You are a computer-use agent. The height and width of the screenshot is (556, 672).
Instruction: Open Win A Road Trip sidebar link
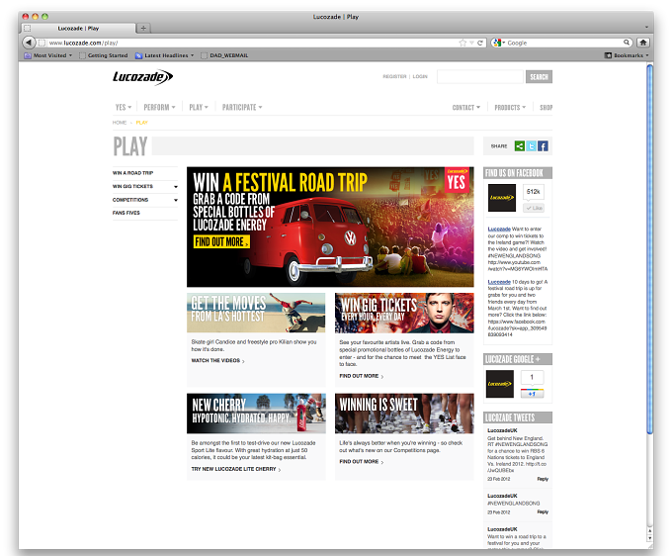point(132,173)
